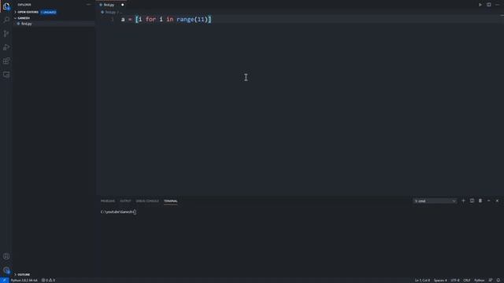Image resolution: width=504 pixels, height=283 pixels.
Task: Click the Spaces: 4 indentation setting
Action: coord(440,281)
